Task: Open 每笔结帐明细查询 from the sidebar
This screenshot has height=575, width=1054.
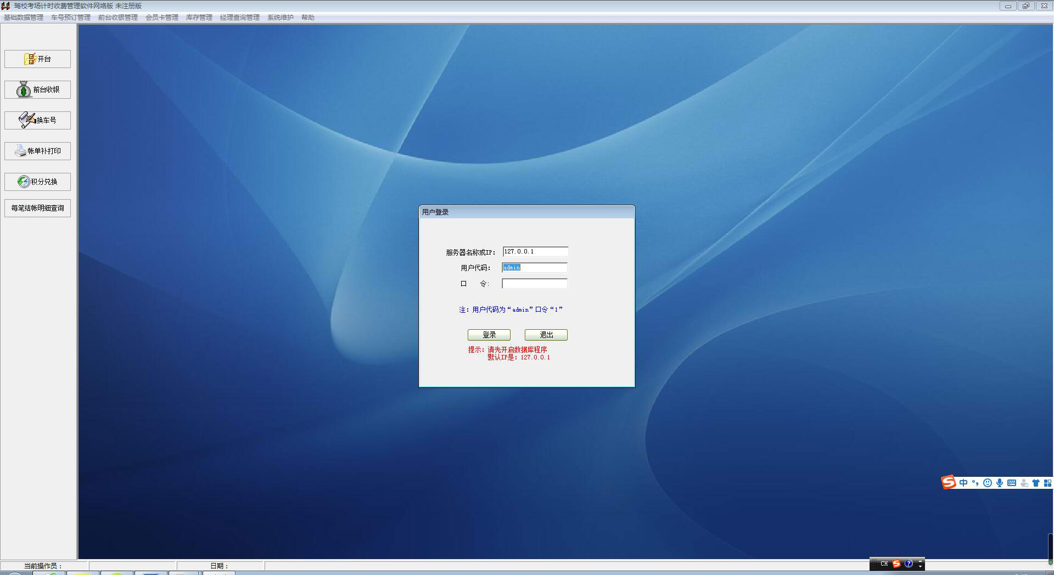Action: pos(37,208)
